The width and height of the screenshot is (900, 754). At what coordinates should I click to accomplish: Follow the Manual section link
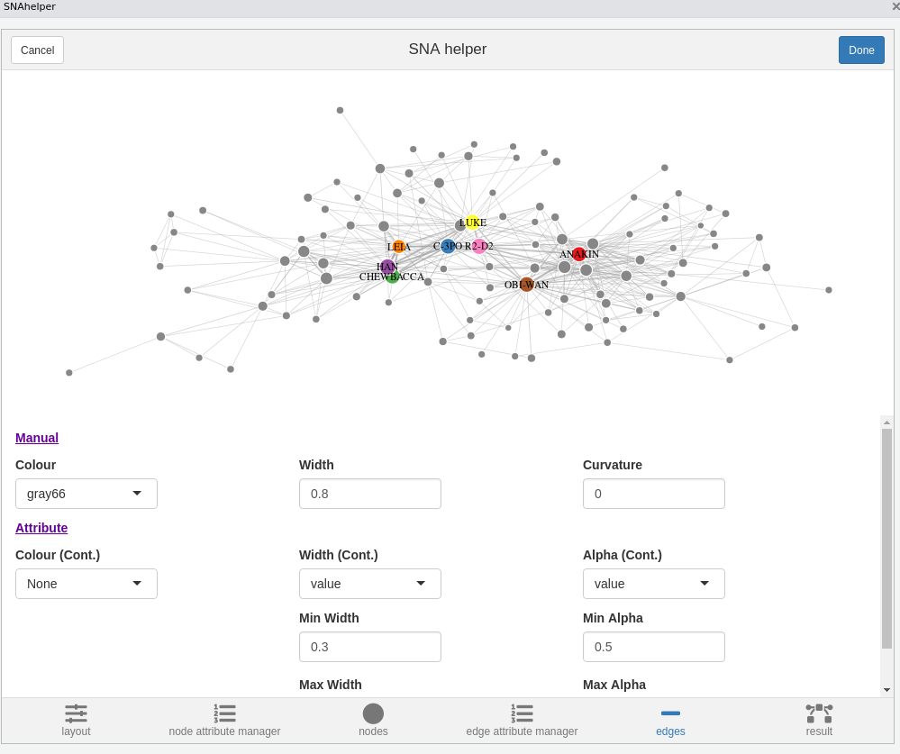(x=37, y=438)
